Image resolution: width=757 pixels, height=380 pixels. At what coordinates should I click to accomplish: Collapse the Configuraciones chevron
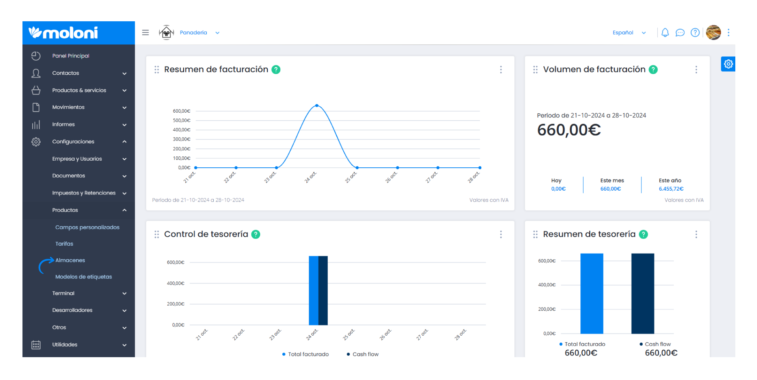click(125, 142)
